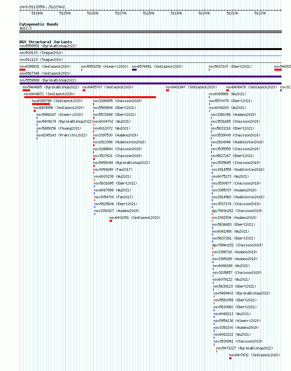Open nsv2813396 (Huddleston2016) label
This screenshot has height=371, width=291.
pos(120,142)
